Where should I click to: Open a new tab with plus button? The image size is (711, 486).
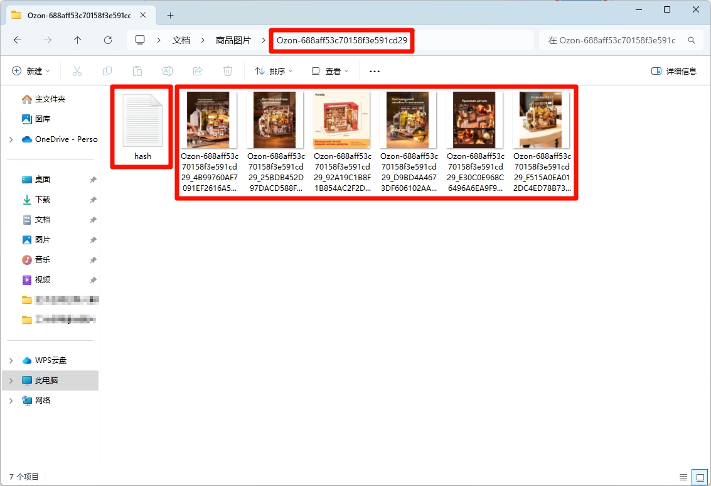tap(170, 15)
